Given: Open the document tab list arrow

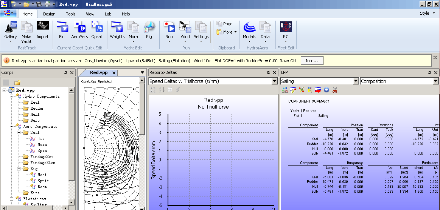Looking at the screenshot, I should click(x=142, y=72).
